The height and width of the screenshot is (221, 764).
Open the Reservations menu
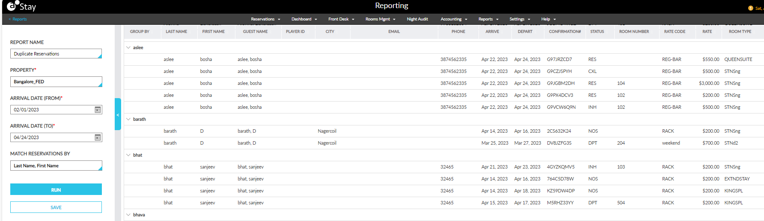(x=265, y=19)
